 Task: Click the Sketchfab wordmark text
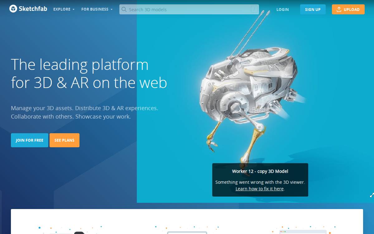pos(33,9)
